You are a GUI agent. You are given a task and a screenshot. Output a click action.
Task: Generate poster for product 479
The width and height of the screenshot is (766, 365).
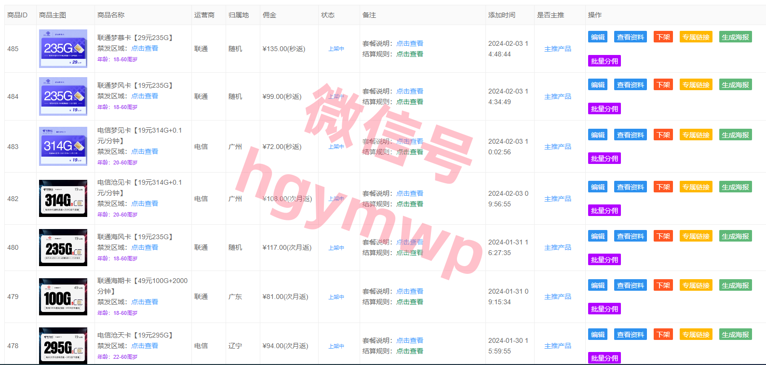click(736, 285)
